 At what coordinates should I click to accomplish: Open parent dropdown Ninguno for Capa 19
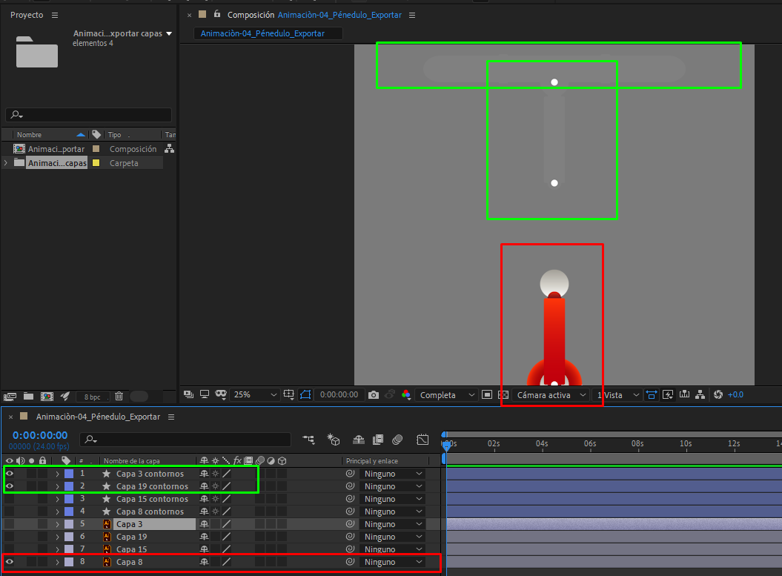pyautogui.click(x=393, y=537)
